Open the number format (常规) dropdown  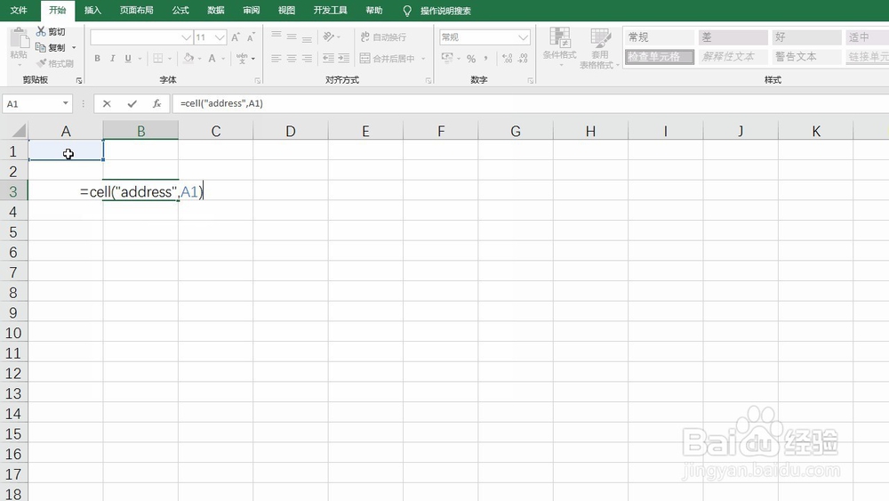pyautogui.click(x=524, y=37)
